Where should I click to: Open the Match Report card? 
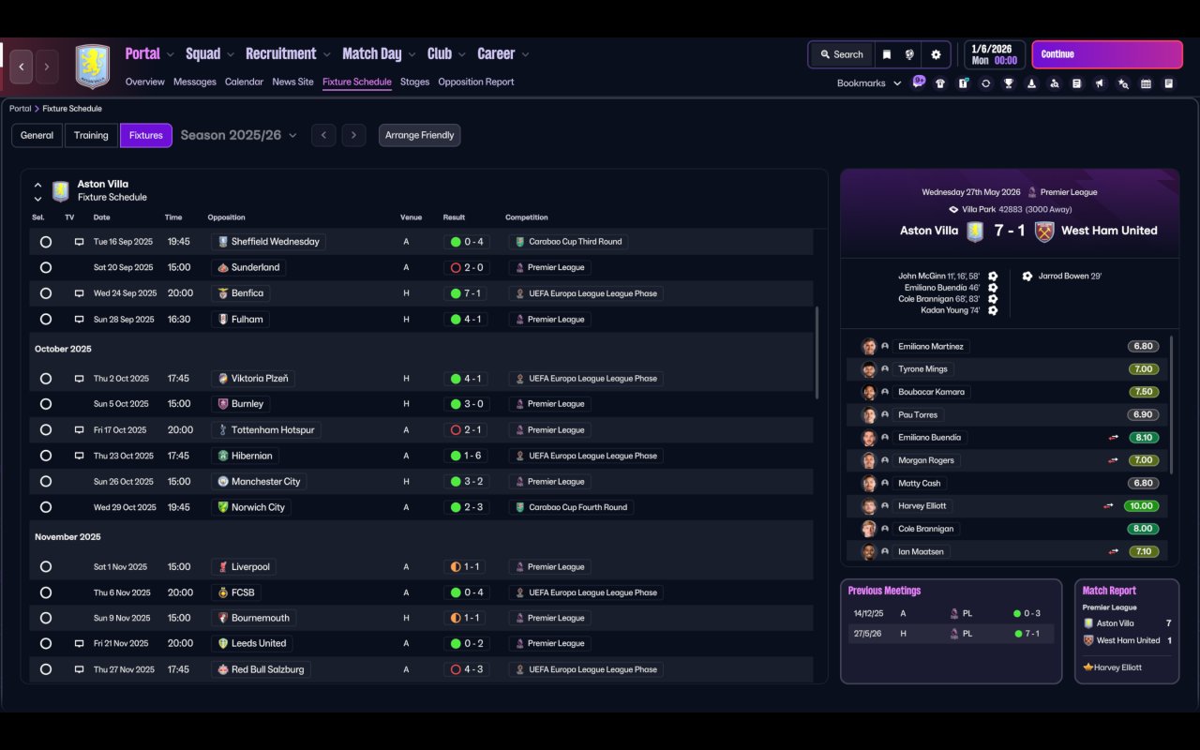(x=1127, y=631)
